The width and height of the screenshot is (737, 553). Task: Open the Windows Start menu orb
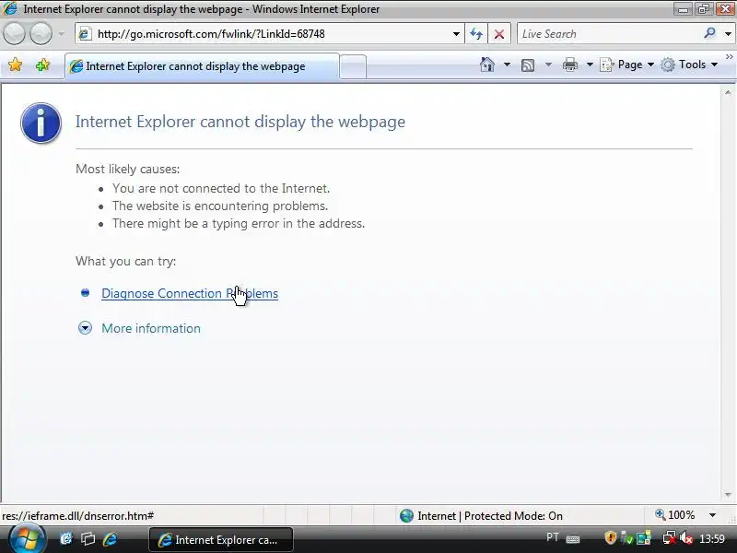click(27, 539)
